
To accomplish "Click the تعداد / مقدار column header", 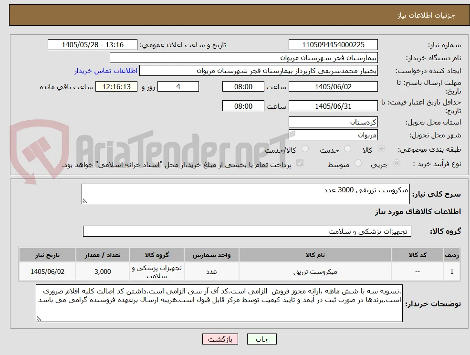I will click(x=103, y=255).
